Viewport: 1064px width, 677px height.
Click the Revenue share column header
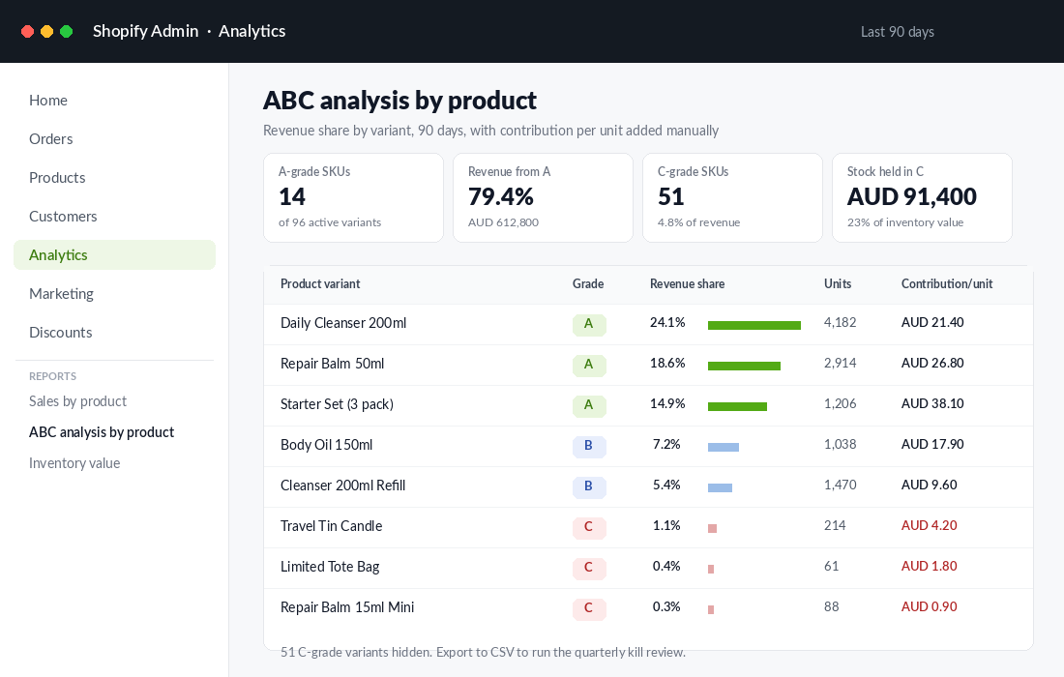coord(687,284)
